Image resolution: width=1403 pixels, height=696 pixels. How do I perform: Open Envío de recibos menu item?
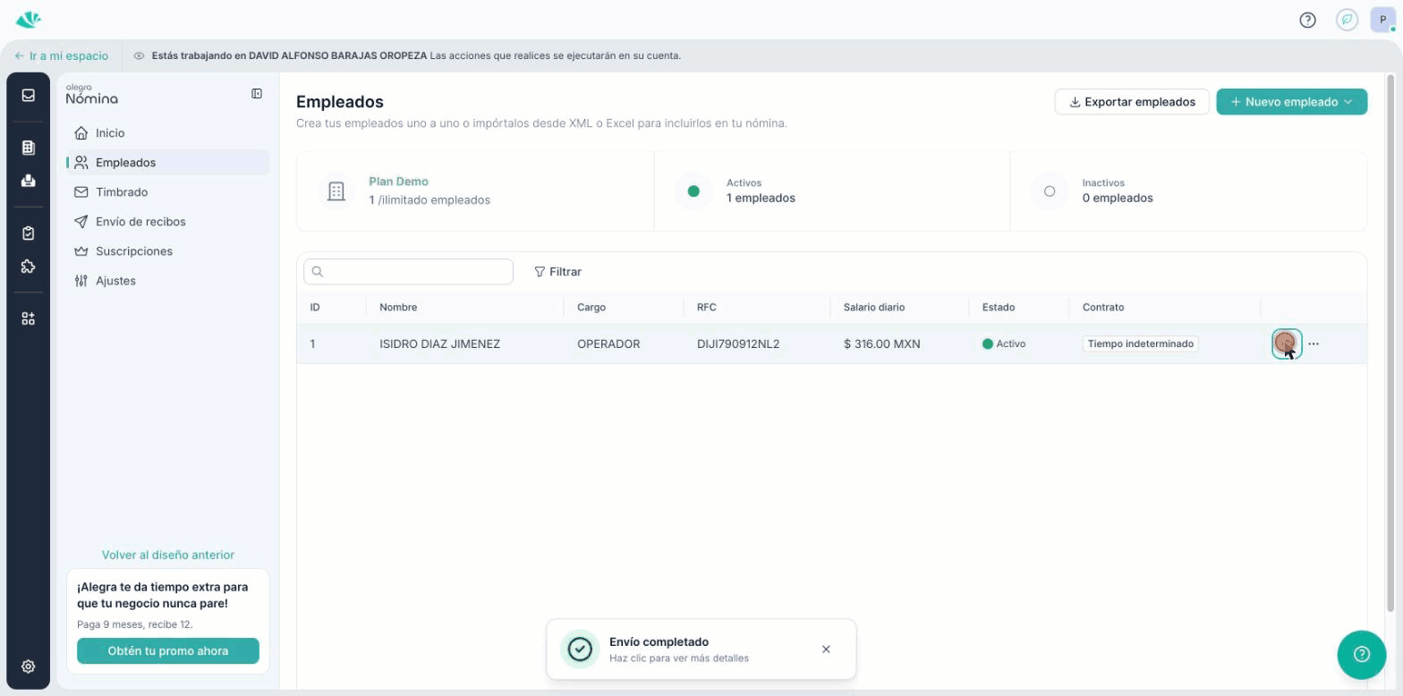tap(167, 222)
